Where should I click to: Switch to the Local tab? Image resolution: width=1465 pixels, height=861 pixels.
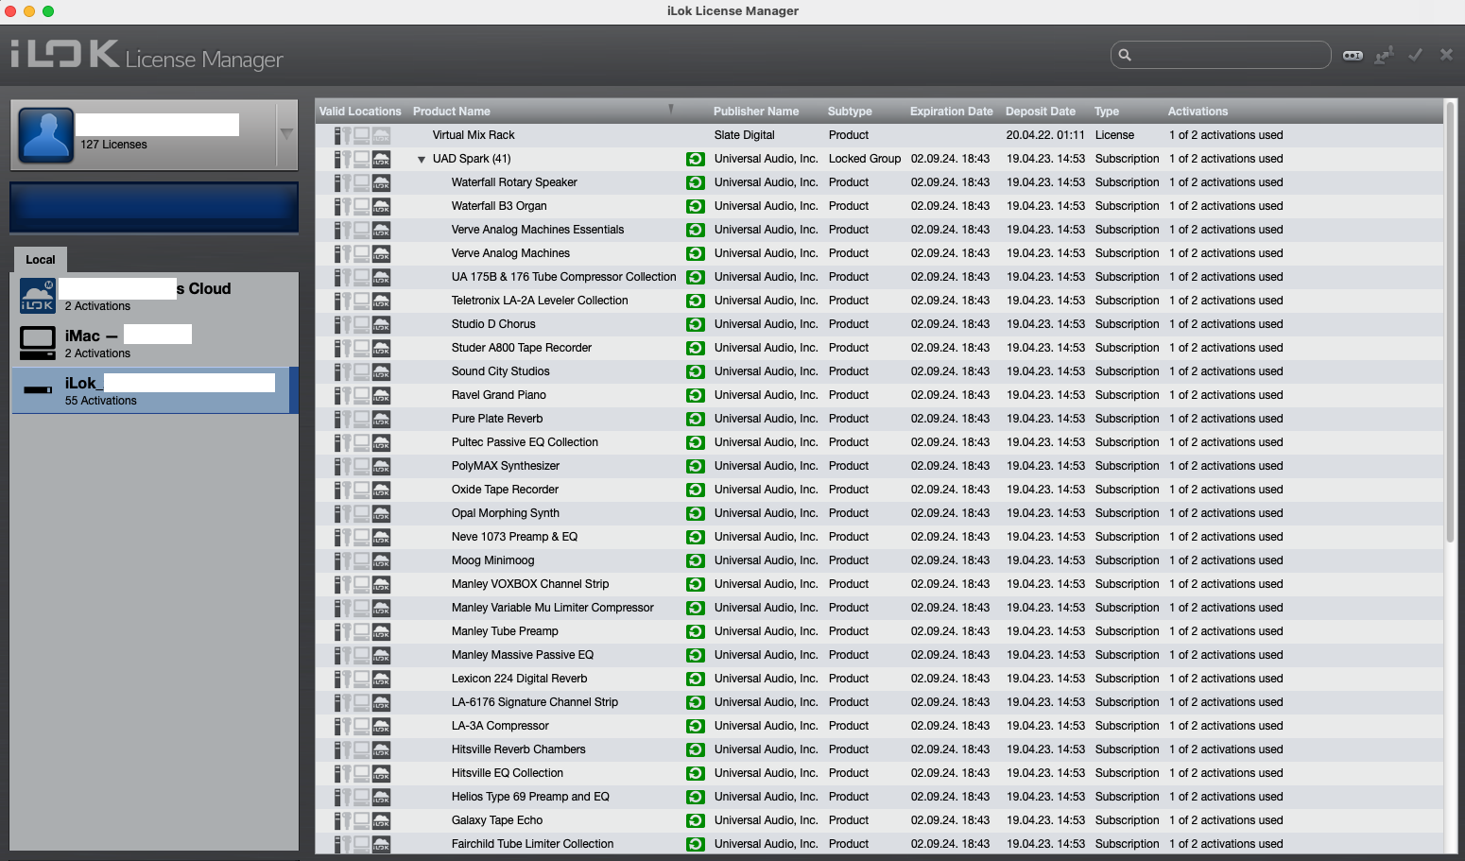pos(41,259)
